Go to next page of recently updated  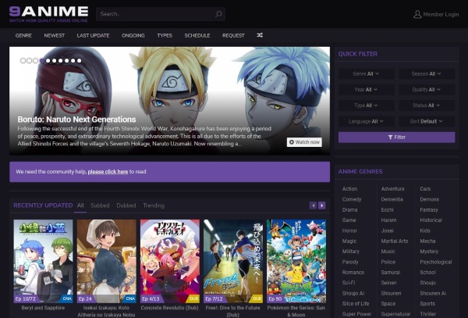pyautogui.click(x=322, y=205)
